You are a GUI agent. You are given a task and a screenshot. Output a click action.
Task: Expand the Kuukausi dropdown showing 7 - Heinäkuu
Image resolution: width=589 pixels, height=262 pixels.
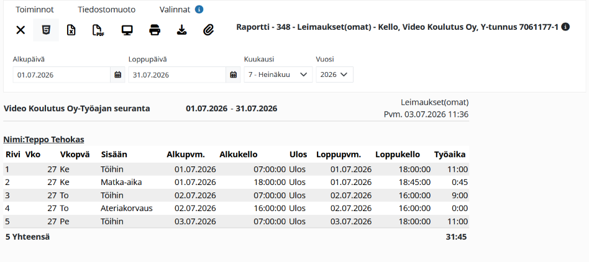tap(278, 75)
